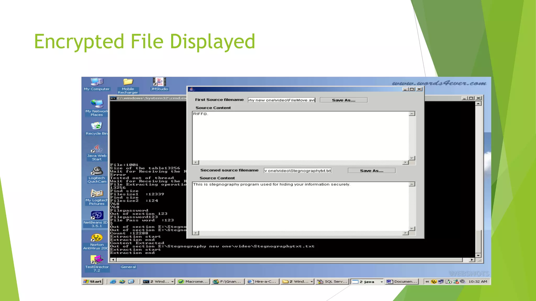Click cmd window horizontal scrollbar left arrow
Image resolution: width=536 pixels, height=301 pixels.
113,260
